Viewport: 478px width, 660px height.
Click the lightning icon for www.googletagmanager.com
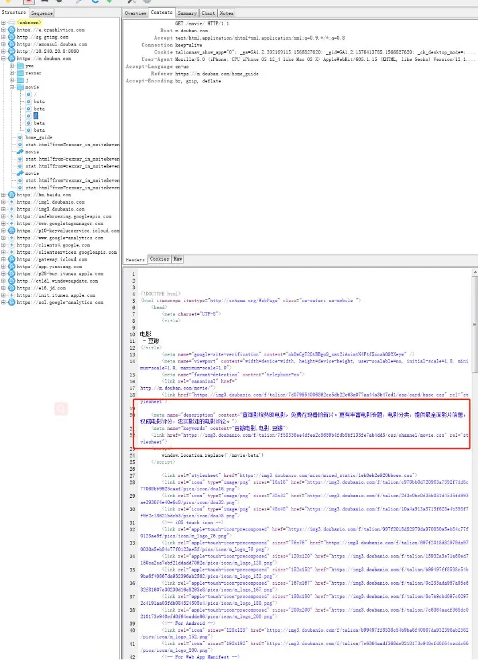pyautogui.click(x=12, y=223)
